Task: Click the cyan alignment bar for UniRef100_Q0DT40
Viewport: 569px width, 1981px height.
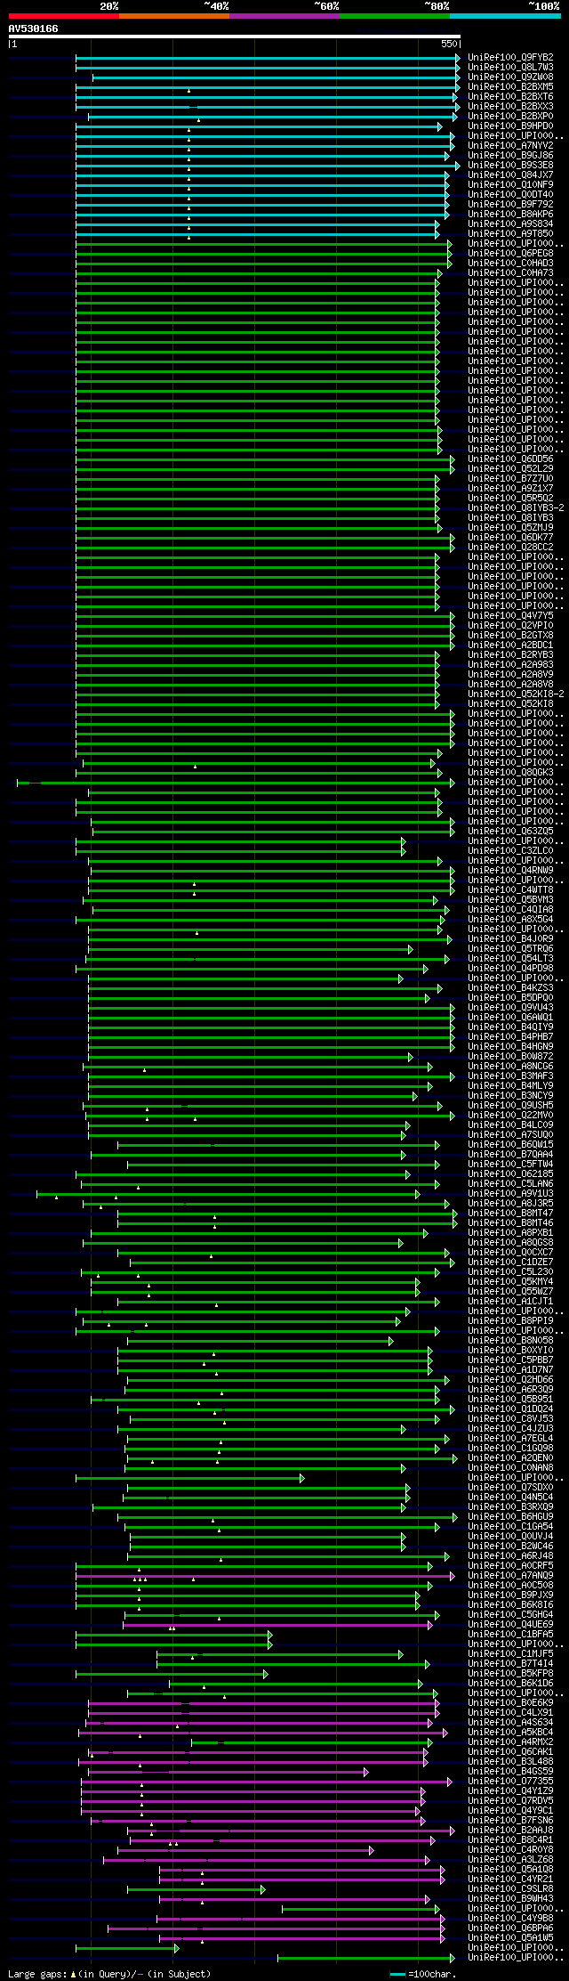Action: pyautogui.click(x=260, y=194)
